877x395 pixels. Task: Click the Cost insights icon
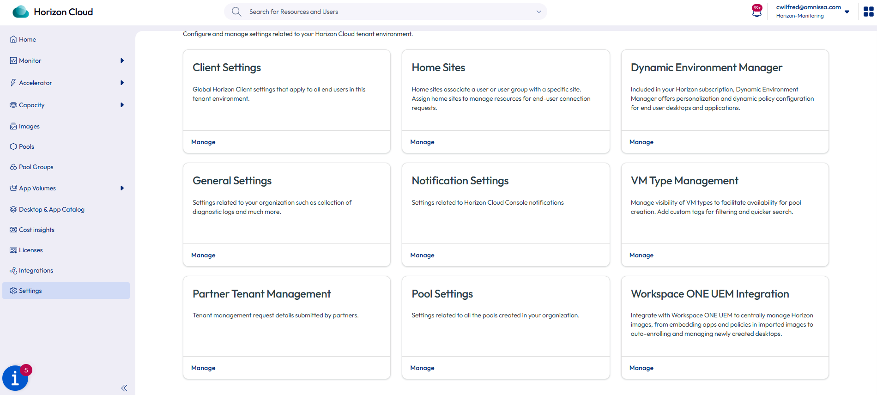[13, 230]
